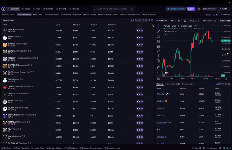This screenshot has height=150, width=232.
Task: Open the Instant Trade bottom shortcut
Action: pos(38,148)
